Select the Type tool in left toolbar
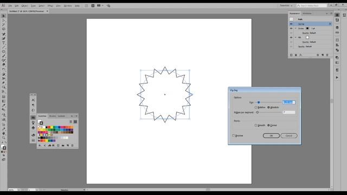 4,43
